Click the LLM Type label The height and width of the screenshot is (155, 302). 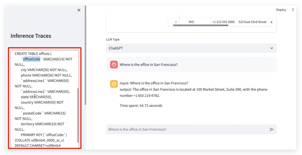click(x=113, y=39)
